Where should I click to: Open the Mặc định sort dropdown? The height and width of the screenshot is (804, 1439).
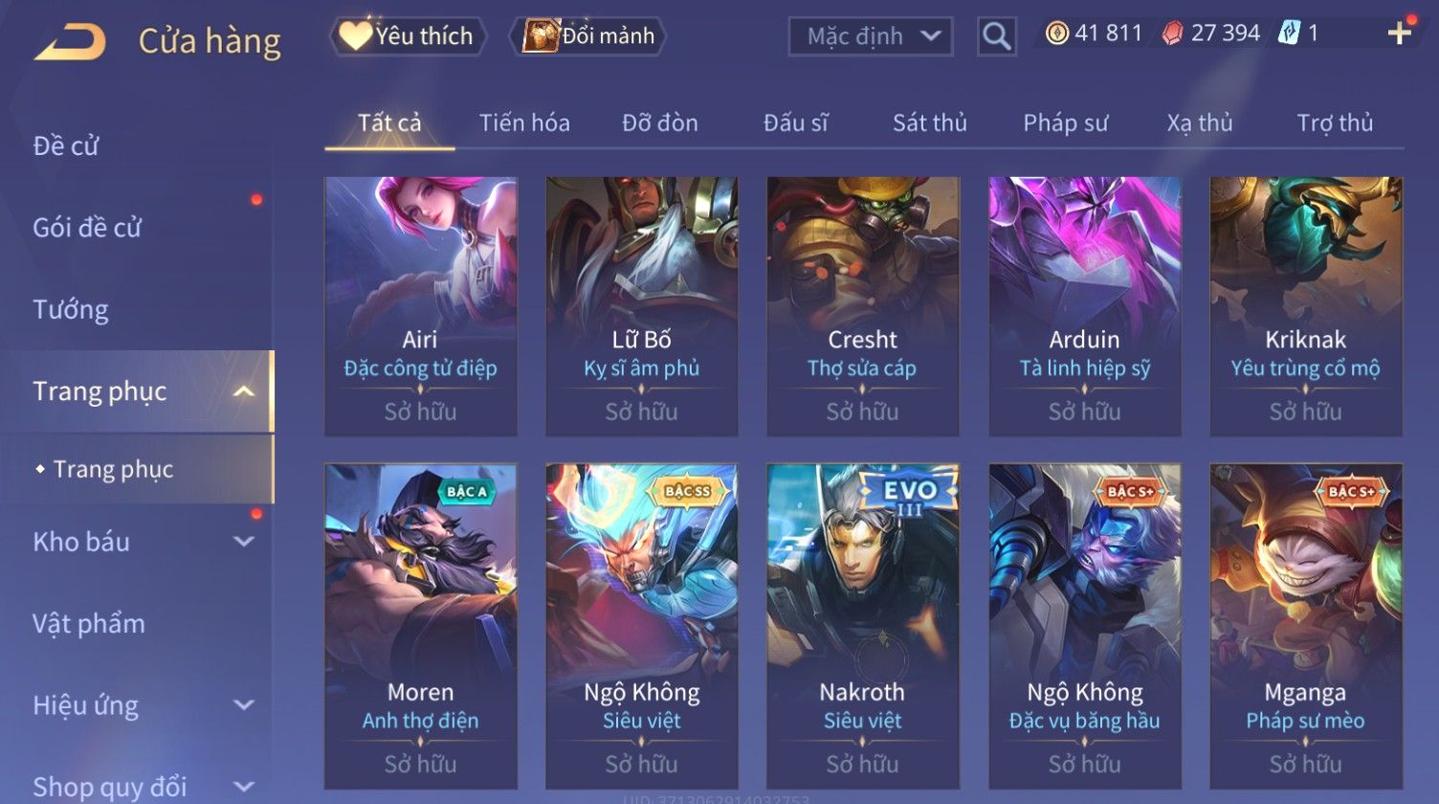871,37
